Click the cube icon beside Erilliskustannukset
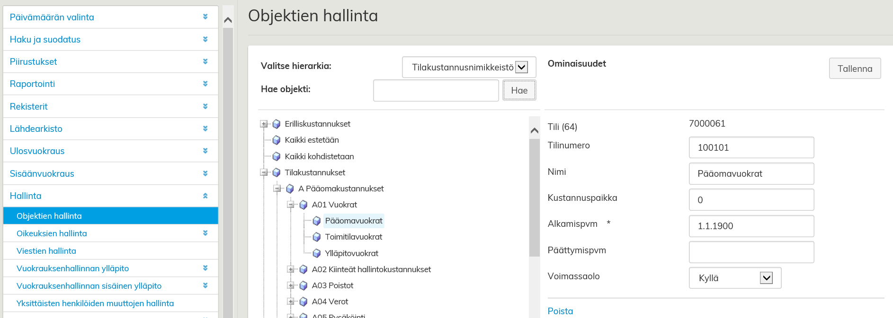 tap(277, 124)
